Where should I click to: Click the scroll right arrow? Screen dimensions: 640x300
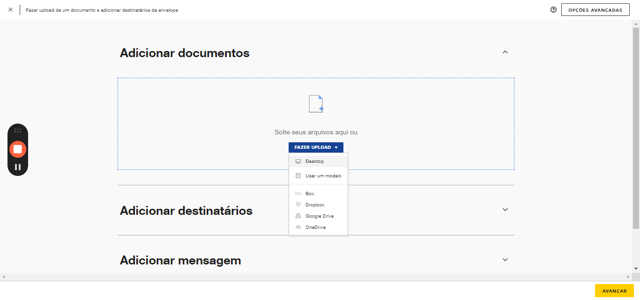click(x=628, y=277)
